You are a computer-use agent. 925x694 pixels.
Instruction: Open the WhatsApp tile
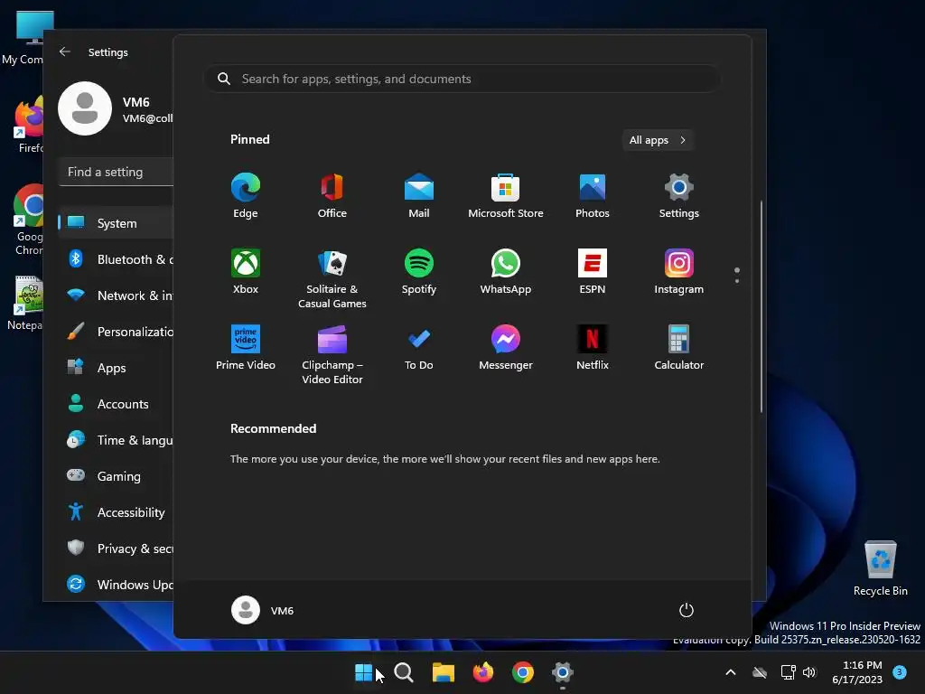pyautogui.click(x=506, y=272)
